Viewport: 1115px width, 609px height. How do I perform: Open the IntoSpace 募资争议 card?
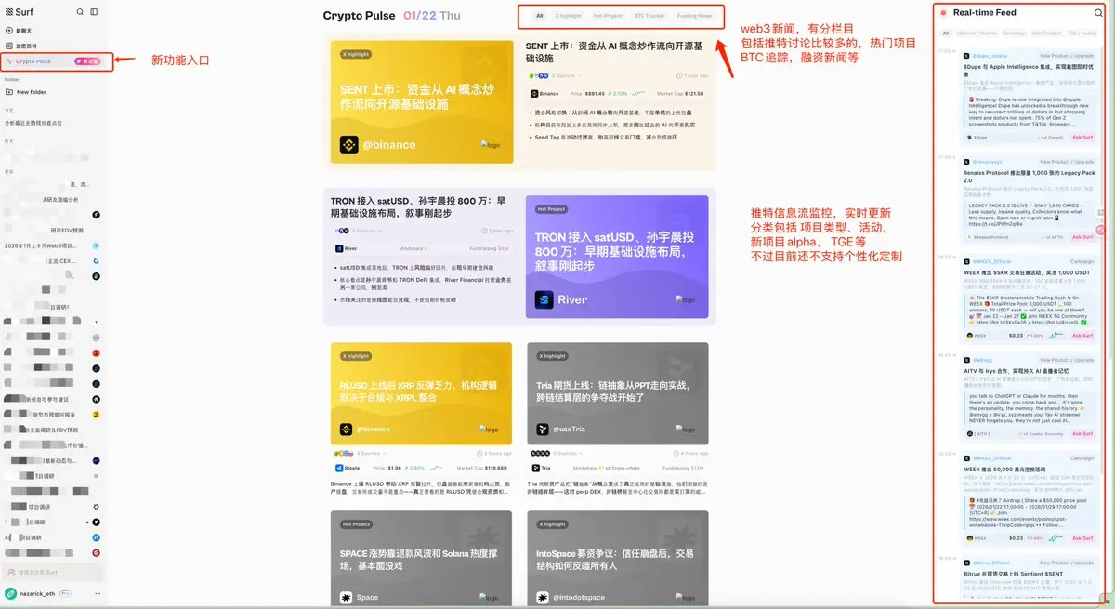617,560
